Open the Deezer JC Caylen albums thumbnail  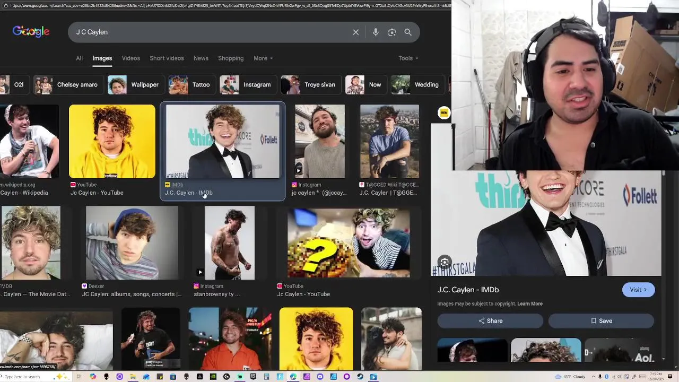point(132,242)
